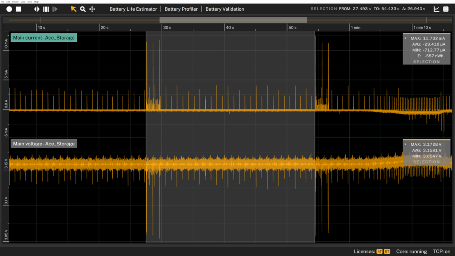Image resolution: width=455 pixels, height=256 pixels.
Task: Click the selection TO: 54.433 s value
Action: (x=386, y=9)
